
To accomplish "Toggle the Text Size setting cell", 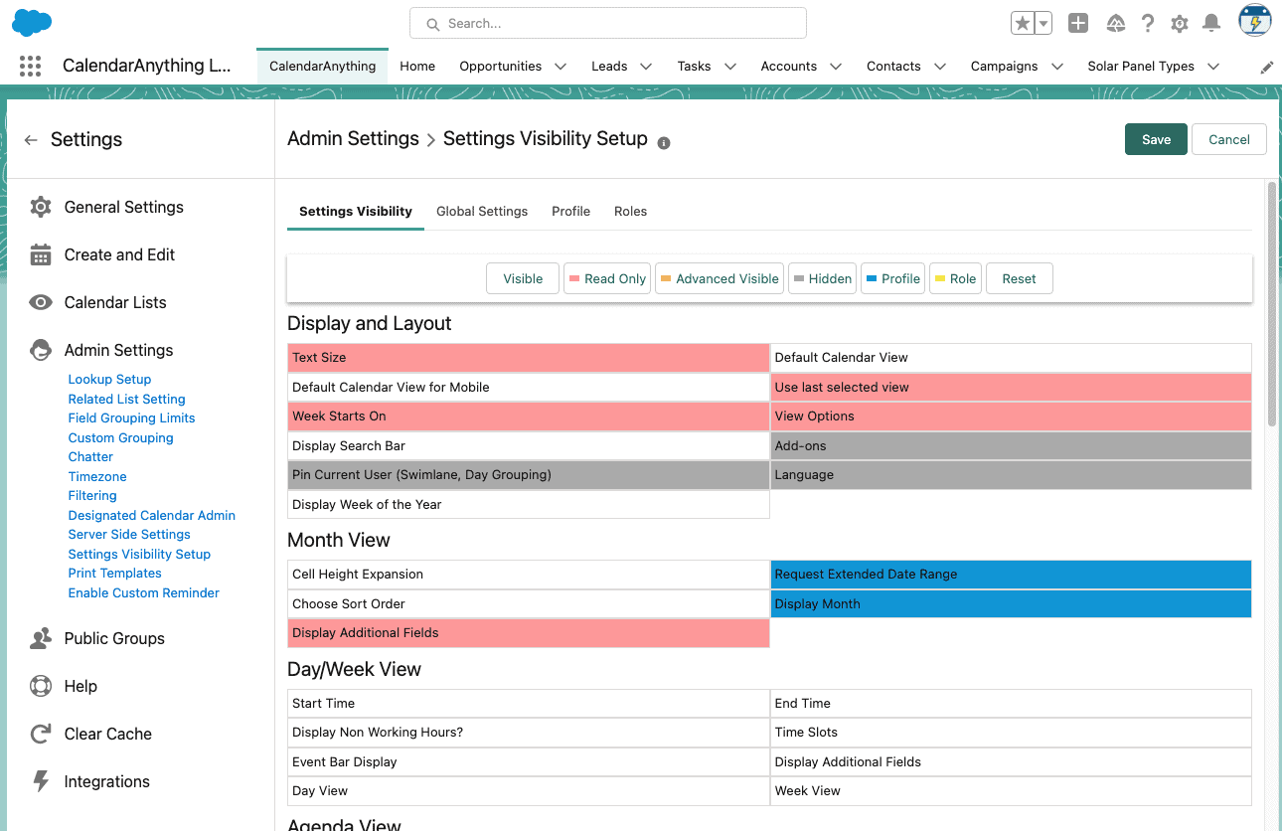I will pos(529,358).
